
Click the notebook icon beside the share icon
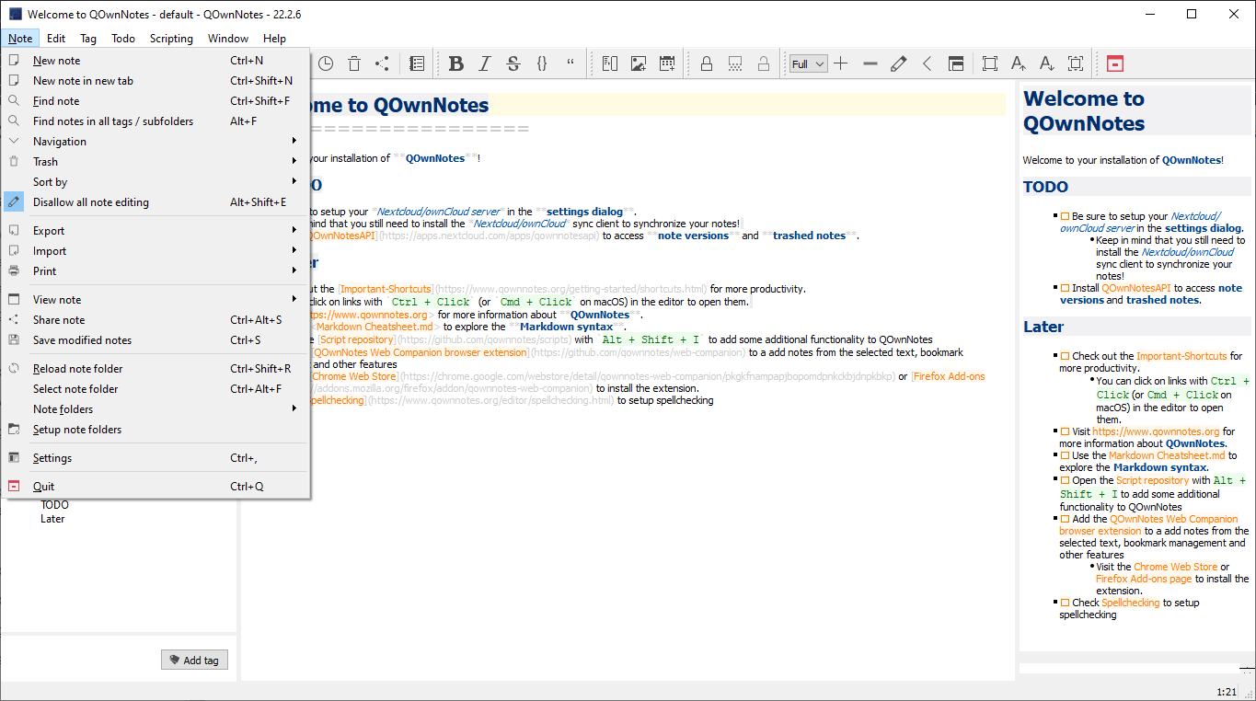417,63
